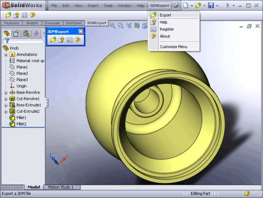Open the DimXpertManager tab icon
The width and height of the screenshot is (263, 198).
tap(36, 34)
